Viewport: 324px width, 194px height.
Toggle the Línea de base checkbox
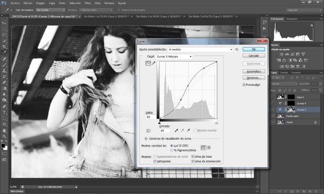pos(193,157)
